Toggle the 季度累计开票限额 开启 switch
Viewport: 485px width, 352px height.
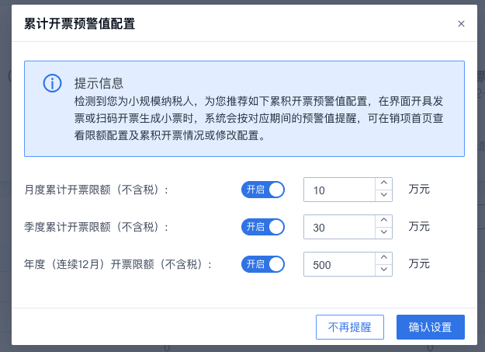pos(263,227)
